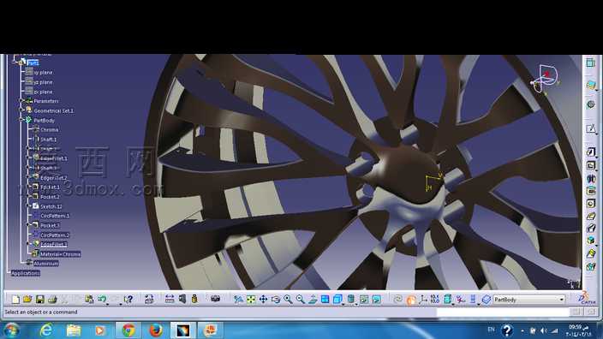Click the Isometric View cube icon

(x=337, y=300)
